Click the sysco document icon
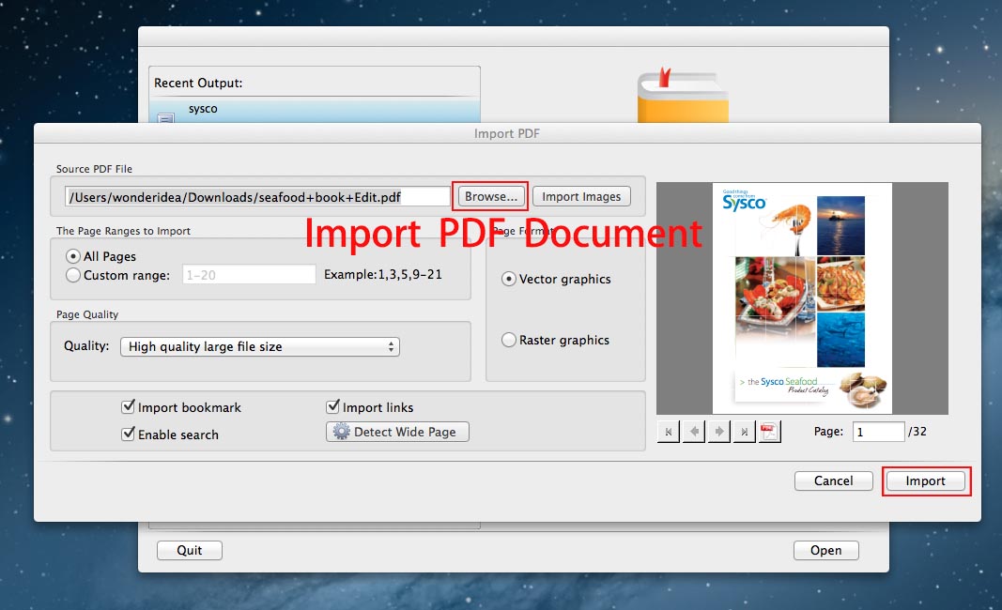 pyautogui.click(x=165, y=118)
